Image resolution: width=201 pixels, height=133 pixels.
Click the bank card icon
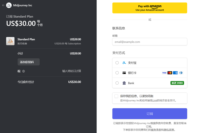pos(124,73)
